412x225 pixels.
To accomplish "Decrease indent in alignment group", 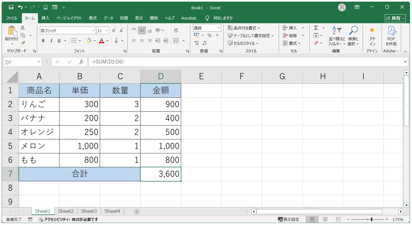I will click(x=158, y=41).
